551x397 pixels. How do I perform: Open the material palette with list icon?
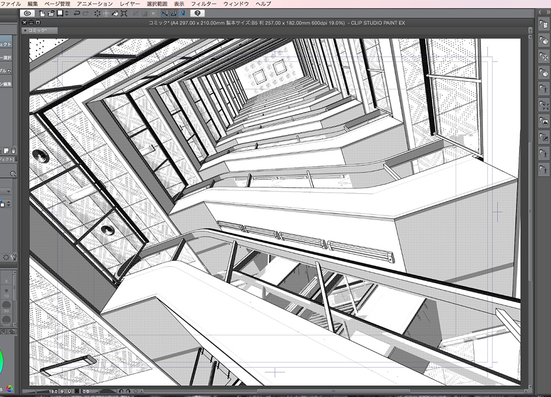click(544, 24)
